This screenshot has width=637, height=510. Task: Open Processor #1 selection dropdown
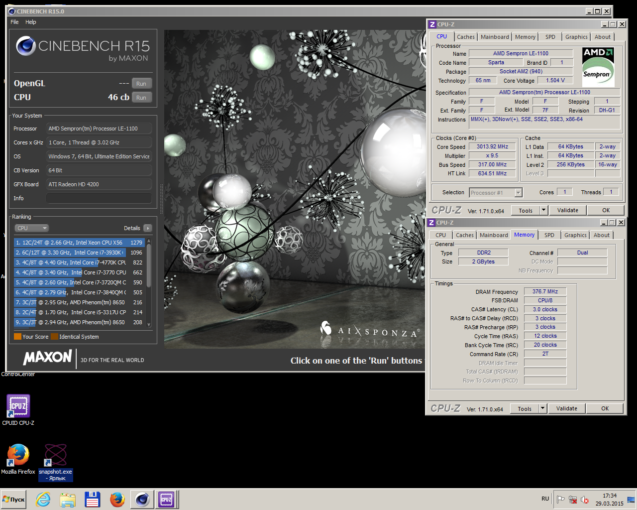(x=496, y=193)
